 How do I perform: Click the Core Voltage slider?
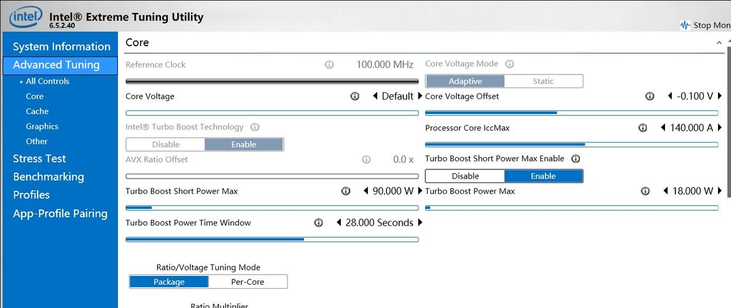(x=272, y=113)
